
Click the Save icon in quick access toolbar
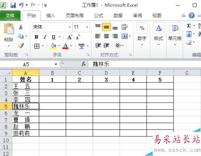click(x=13, y=5)
